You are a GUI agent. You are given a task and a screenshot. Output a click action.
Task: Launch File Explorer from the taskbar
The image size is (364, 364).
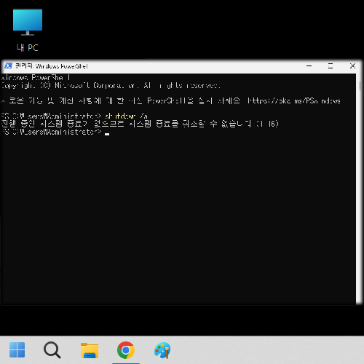point(90,350)
